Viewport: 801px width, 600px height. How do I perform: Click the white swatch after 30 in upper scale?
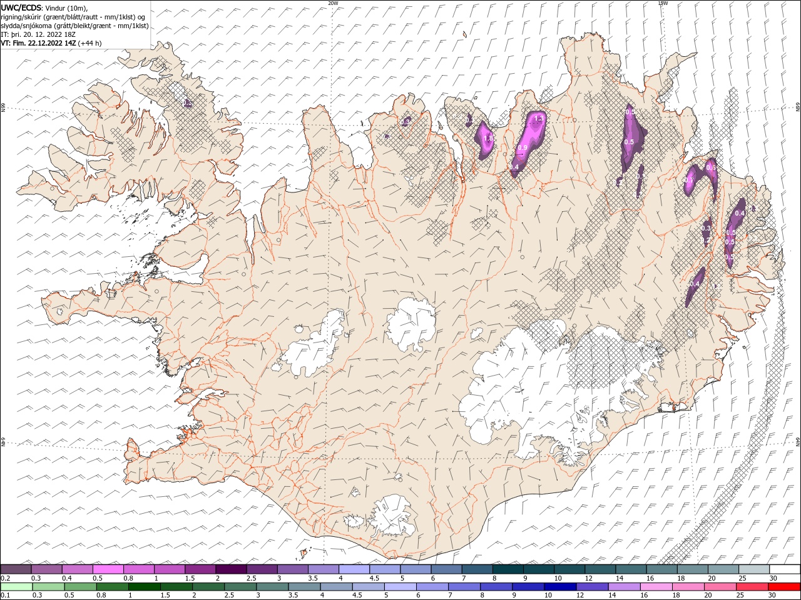785,569
